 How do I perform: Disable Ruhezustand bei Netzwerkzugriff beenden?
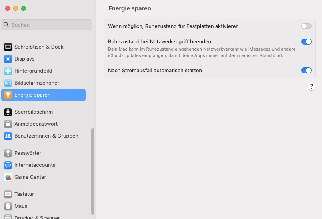coord(306,42)
